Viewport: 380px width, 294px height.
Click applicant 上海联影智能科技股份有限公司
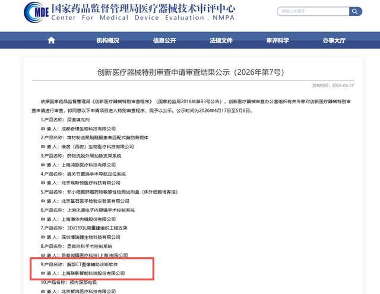93,273
